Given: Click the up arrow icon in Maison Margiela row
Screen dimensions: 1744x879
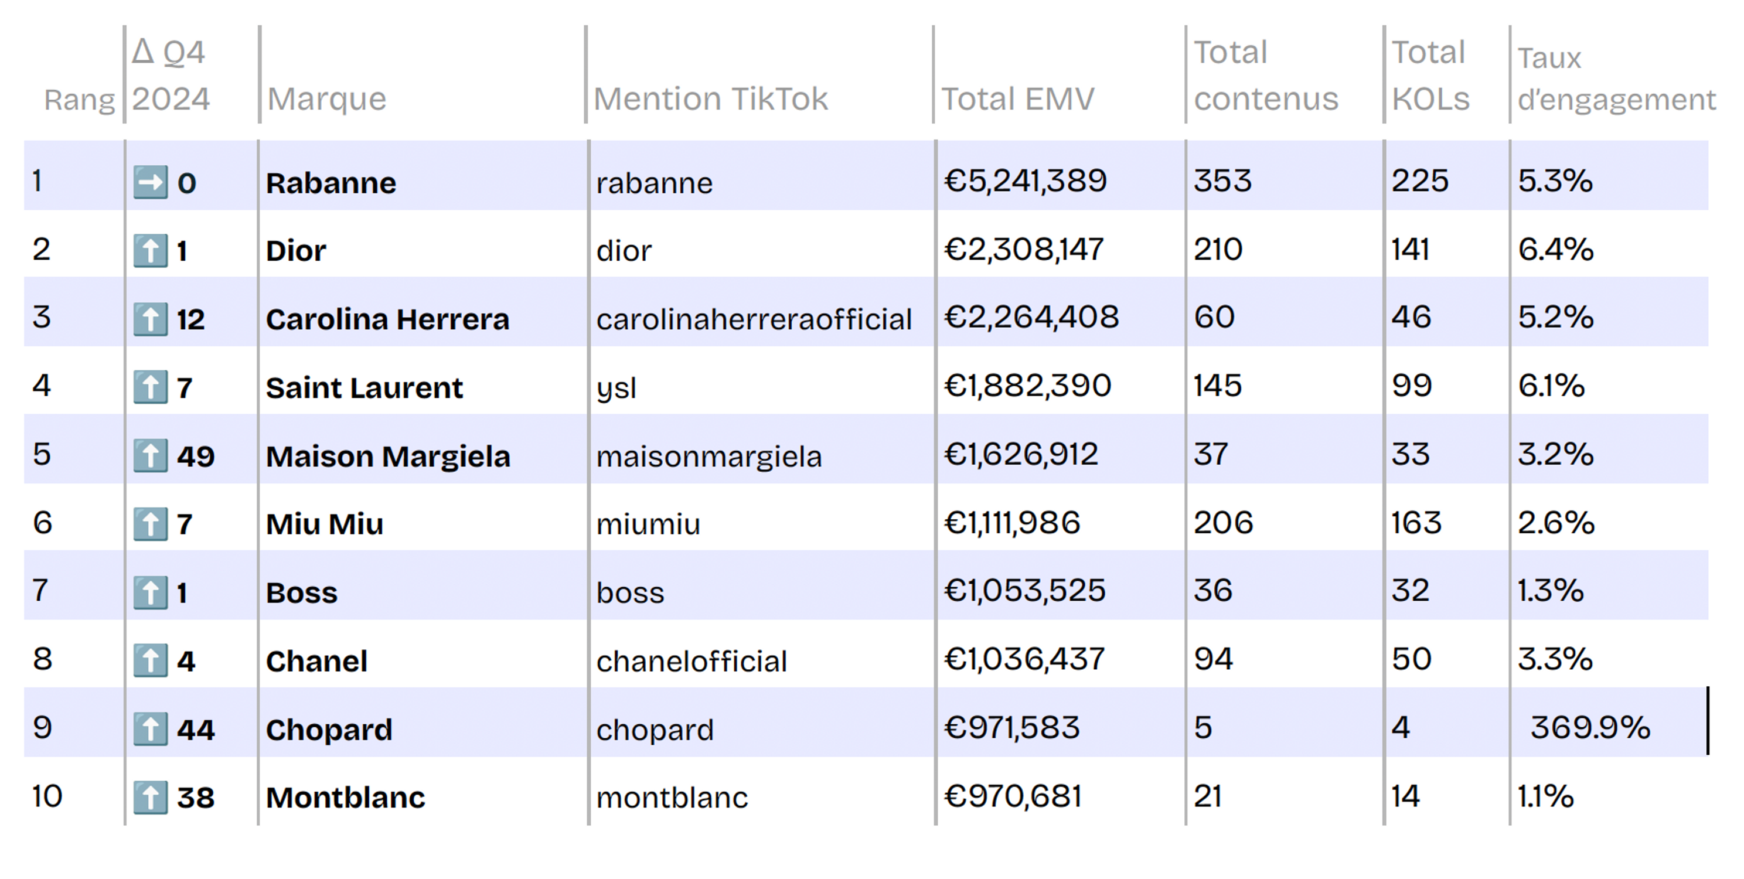Looking at the screenshot, I should (x=150, y=456).
